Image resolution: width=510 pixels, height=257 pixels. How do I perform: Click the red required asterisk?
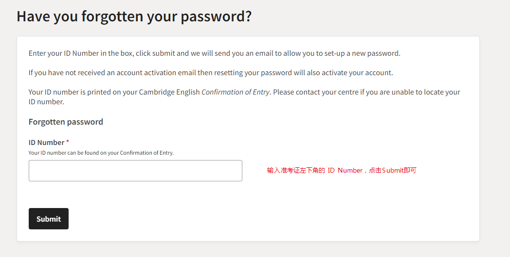[x=68, y=142]
